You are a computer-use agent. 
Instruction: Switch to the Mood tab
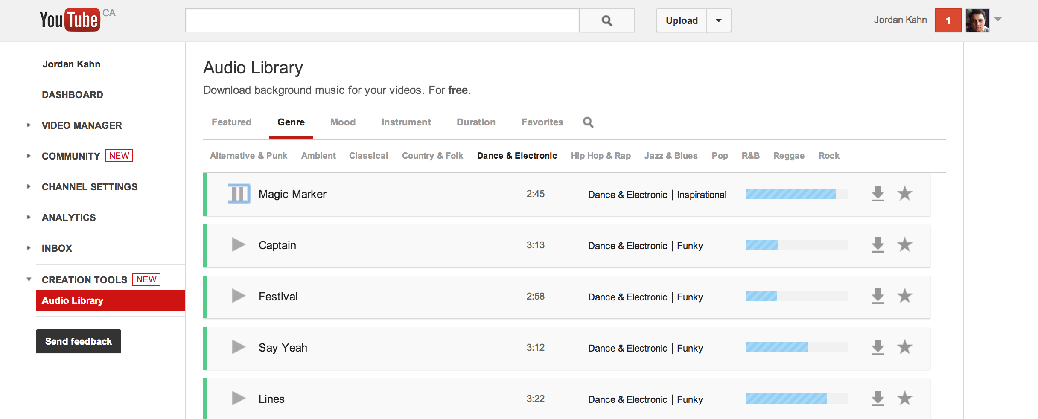343,122
